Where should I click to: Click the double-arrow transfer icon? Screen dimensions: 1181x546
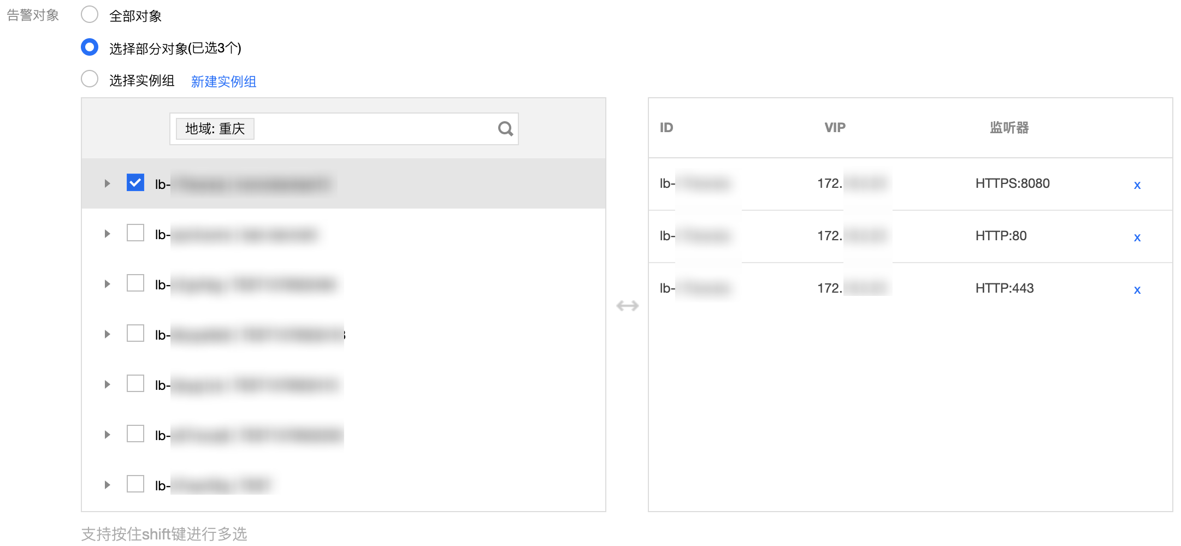pos(627,306)
